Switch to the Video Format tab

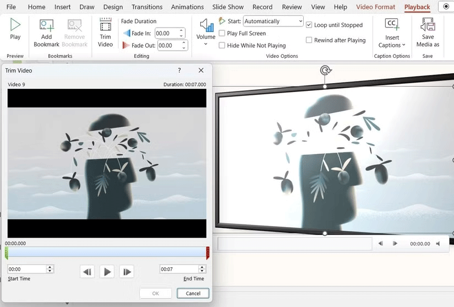375,7
